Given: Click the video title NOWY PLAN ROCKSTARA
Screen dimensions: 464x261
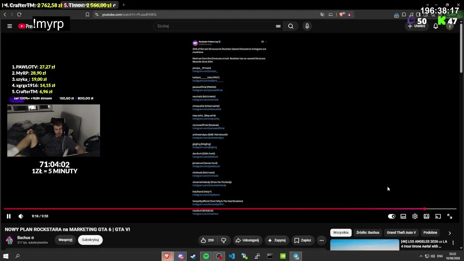Looking at the screenshot, I should [x=67, y=229].
